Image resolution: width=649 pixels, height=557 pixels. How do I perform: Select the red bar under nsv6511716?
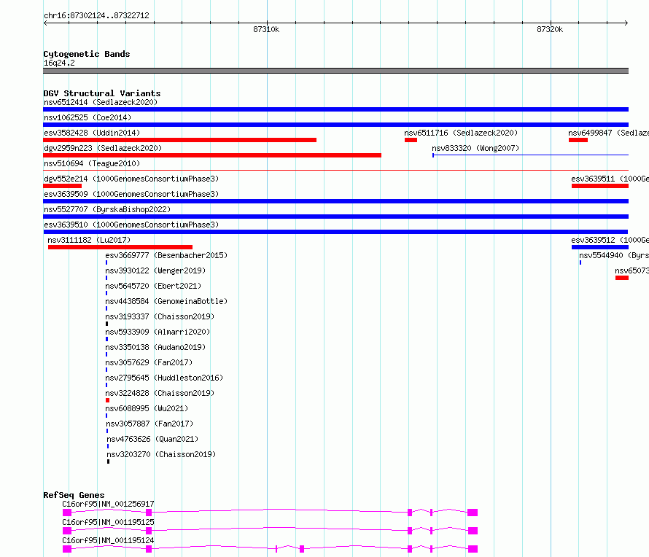411,140
